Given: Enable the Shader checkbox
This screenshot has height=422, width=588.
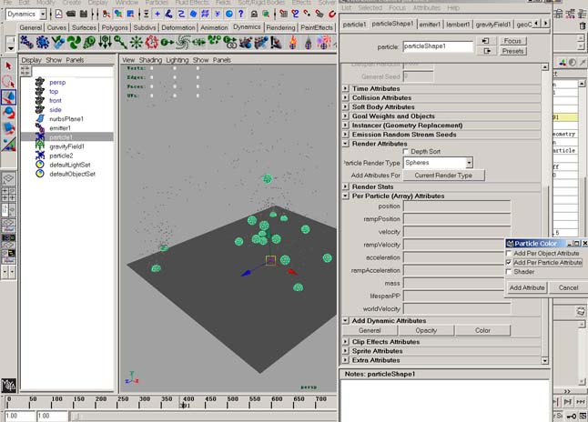Looking at the screenshot, I should click(509, 272).
